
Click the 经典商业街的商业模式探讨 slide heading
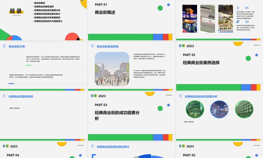[113, 147]
